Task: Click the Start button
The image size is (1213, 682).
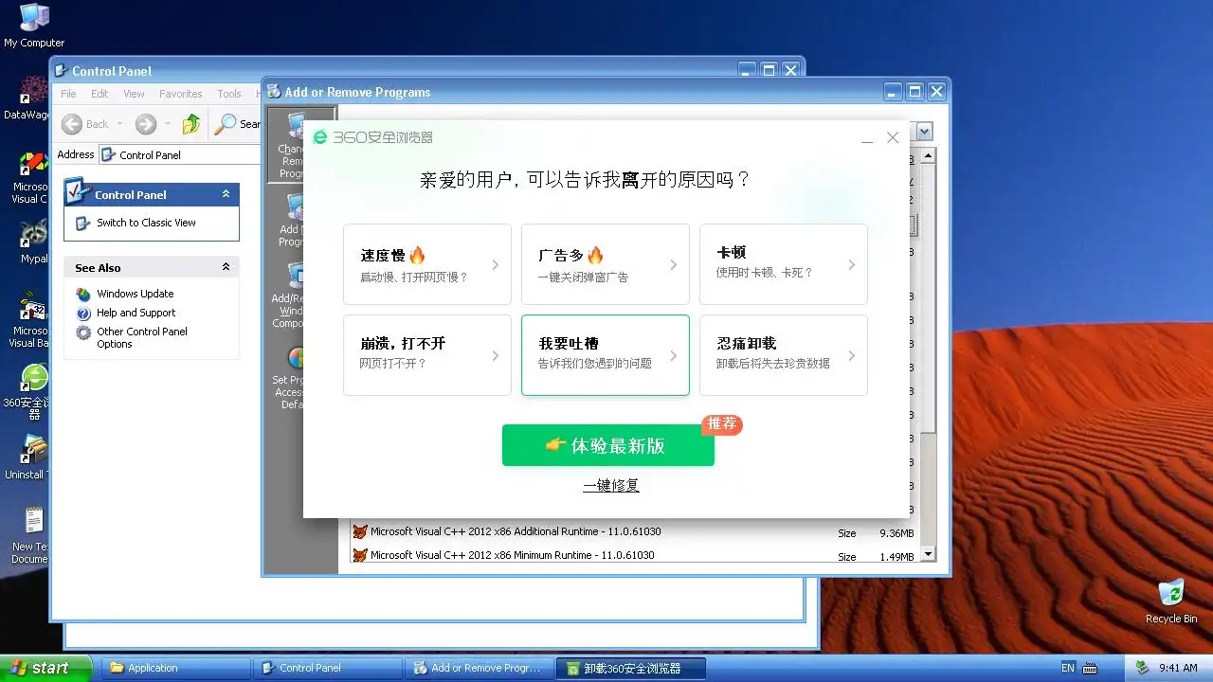Action: tap(45, 668)
